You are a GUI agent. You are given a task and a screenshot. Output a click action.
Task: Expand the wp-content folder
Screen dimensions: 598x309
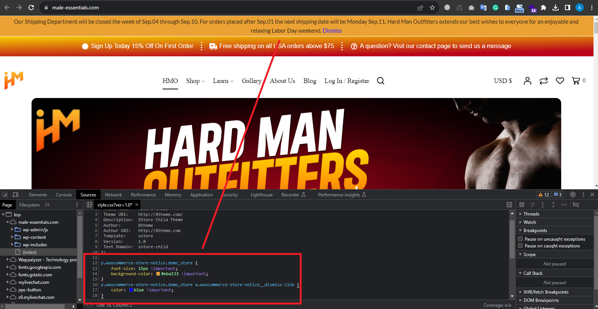click(12, 237)
